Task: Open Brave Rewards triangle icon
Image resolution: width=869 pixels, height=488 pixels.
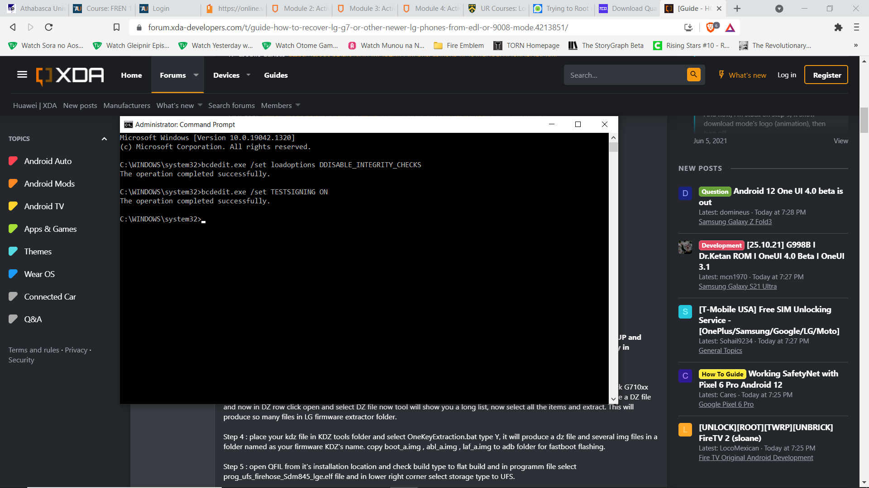Action: click(x=730, y=28)
